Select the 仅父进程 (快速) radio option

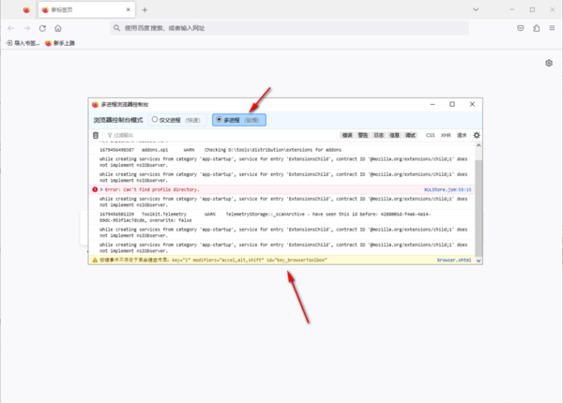pyautogui.click(x=155, y=120)
